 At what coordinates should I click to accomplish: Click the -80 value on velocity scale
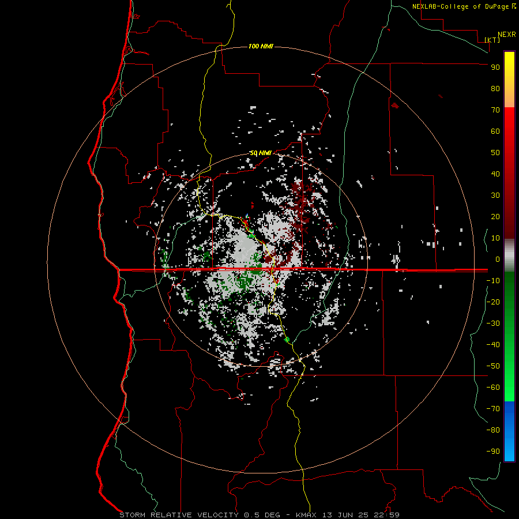coord(493,430)
